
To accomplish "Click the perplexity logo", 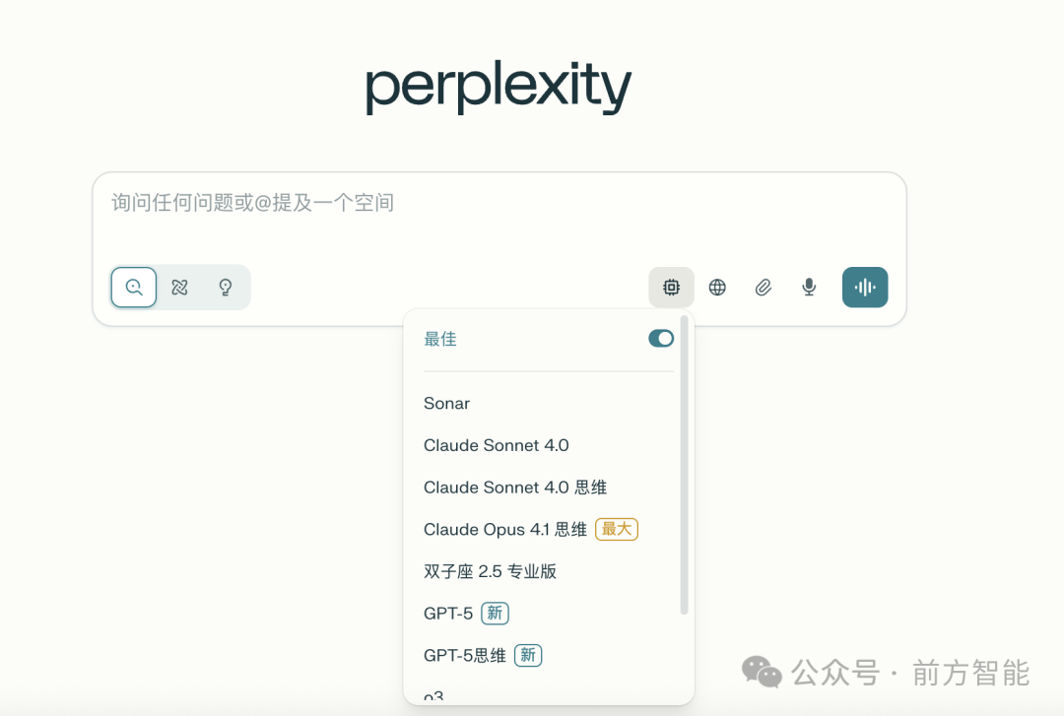I will tap(499, 87).
